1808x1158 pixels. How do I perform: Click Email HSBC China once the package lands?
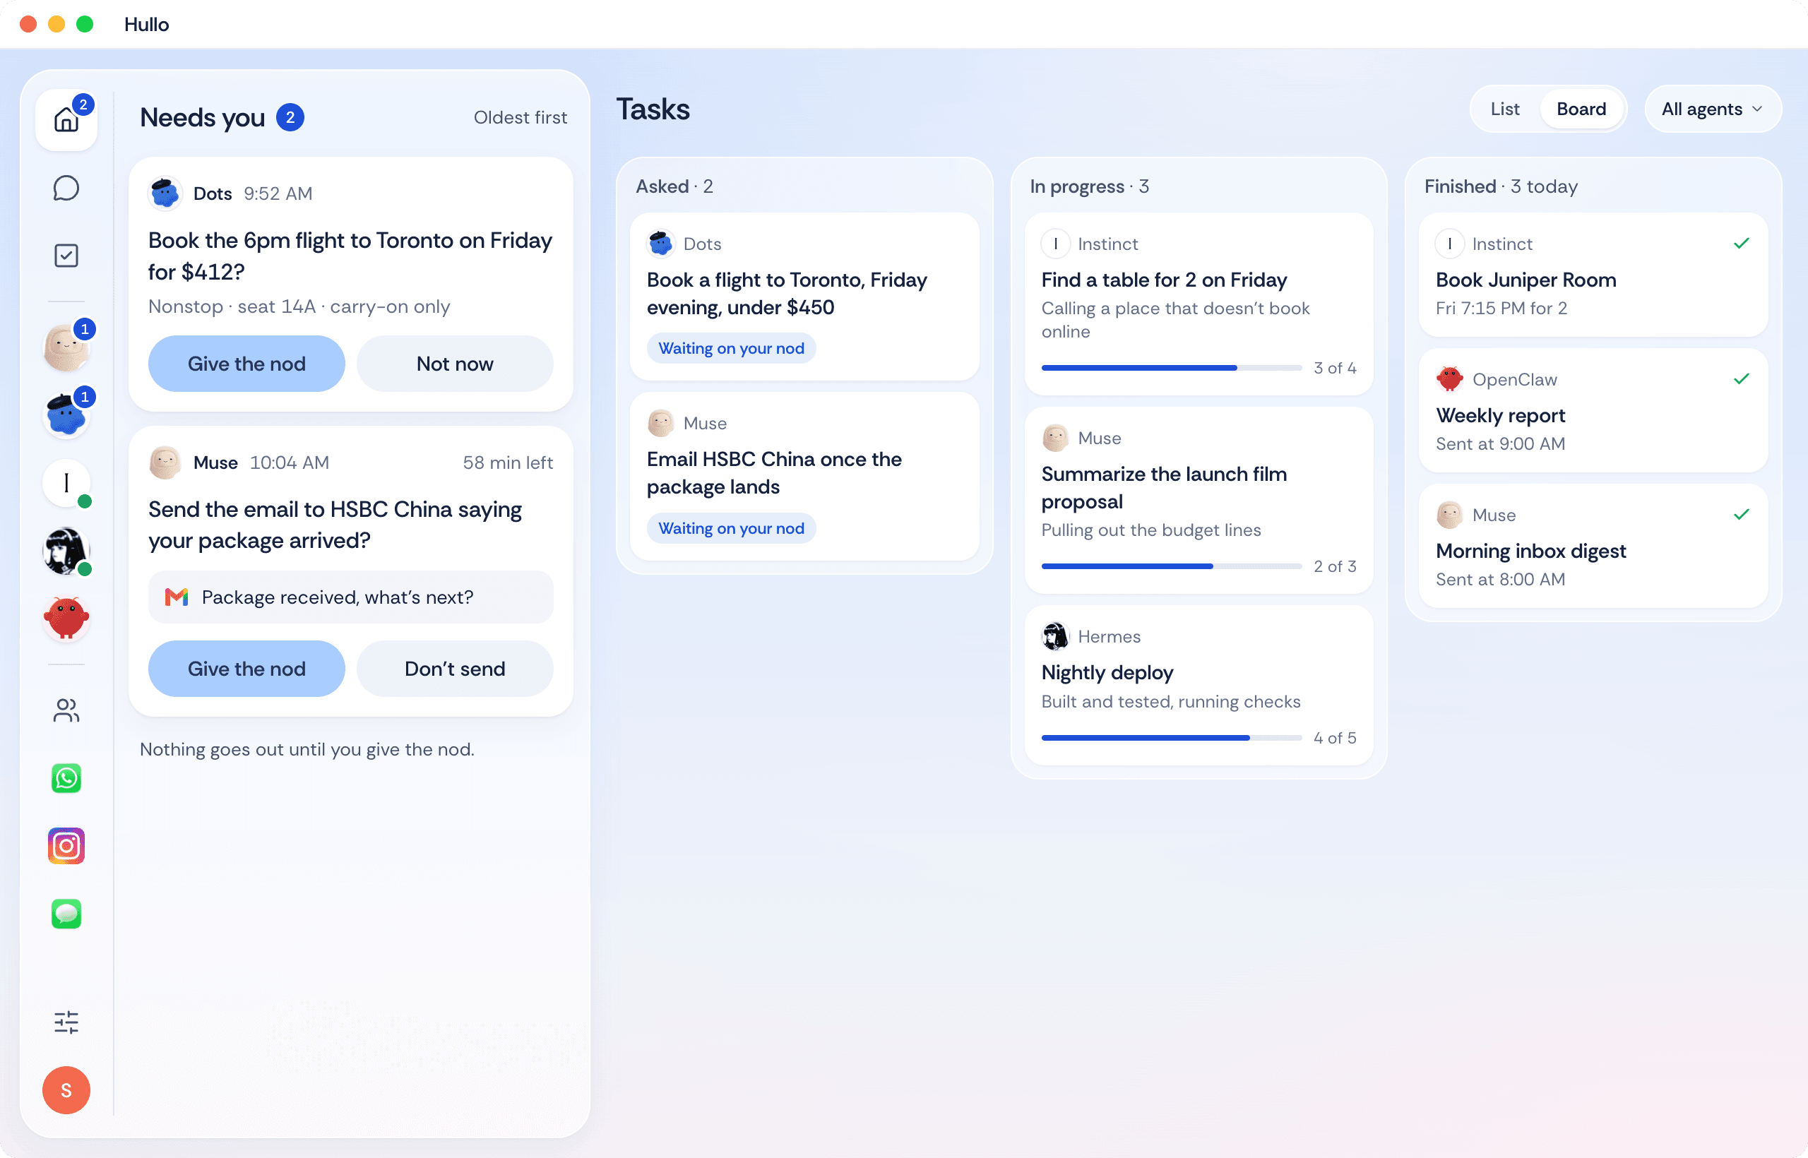[x=774, y=473]
